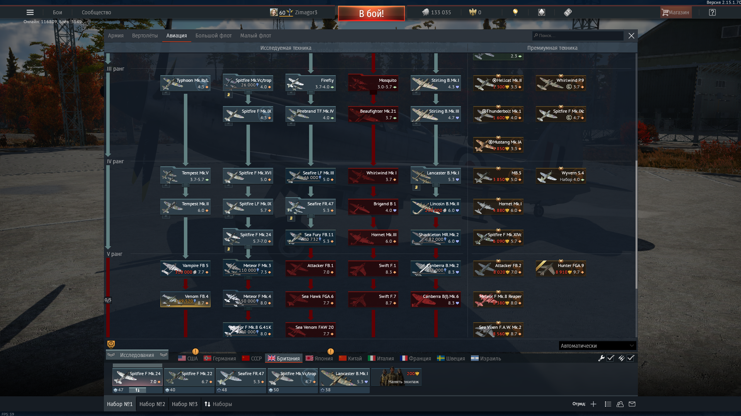Image resolution: width=741 pixels, height=416 pixels.
Task: Click the wrench repair icon
Action: (601, 358)
